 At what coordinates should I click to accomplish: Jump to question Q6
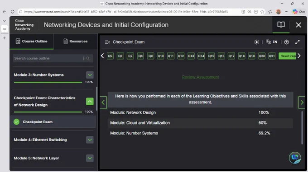click(120, 56)
